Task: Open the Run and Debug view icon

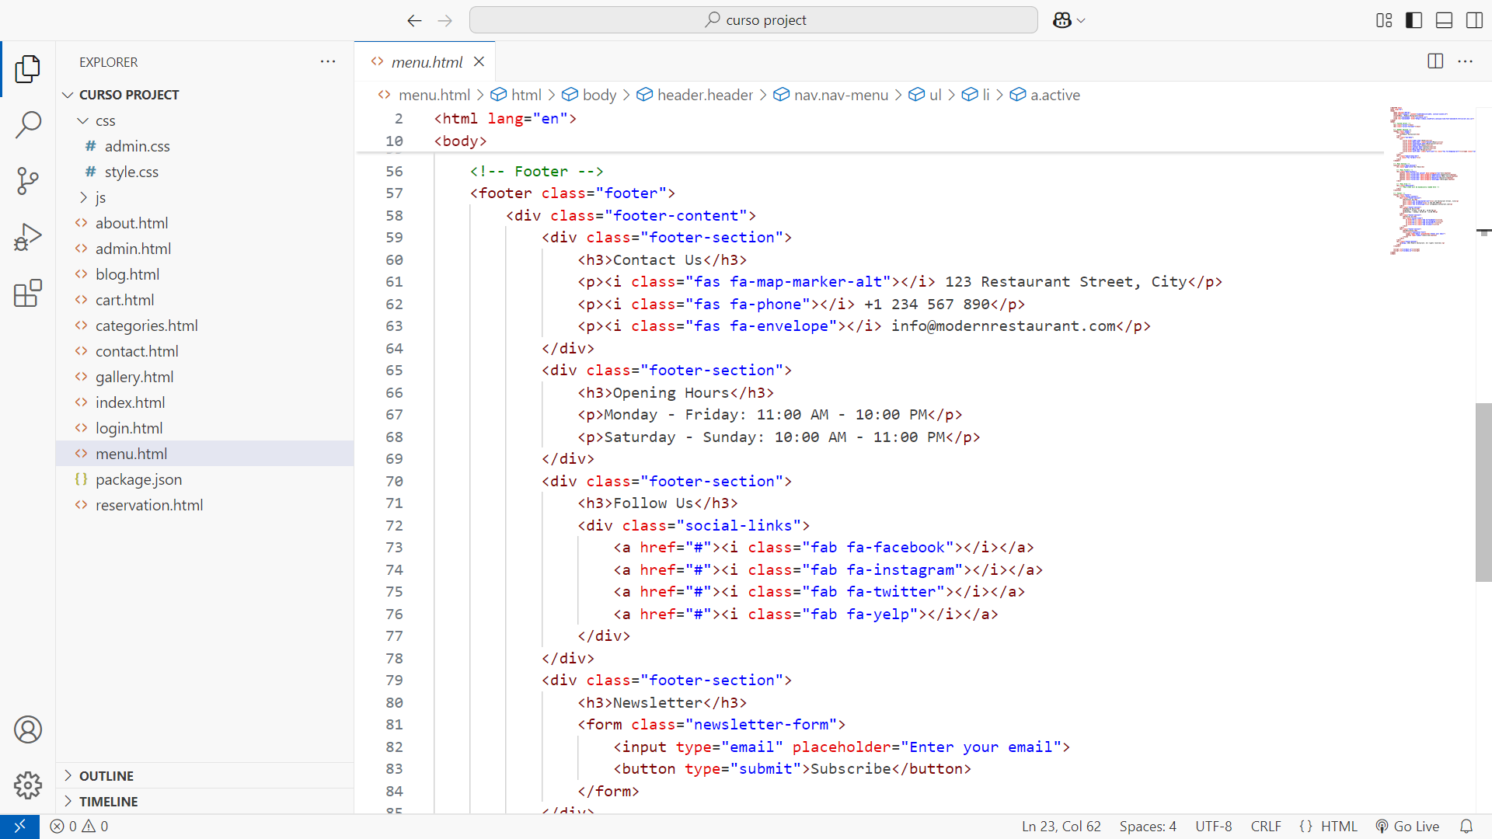Action: click(x=28, y=237)
